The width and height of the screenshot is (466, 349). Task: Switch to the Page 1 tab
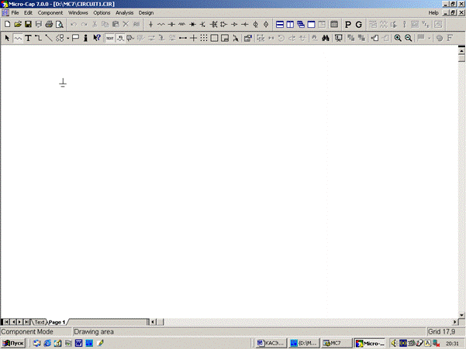57,322
